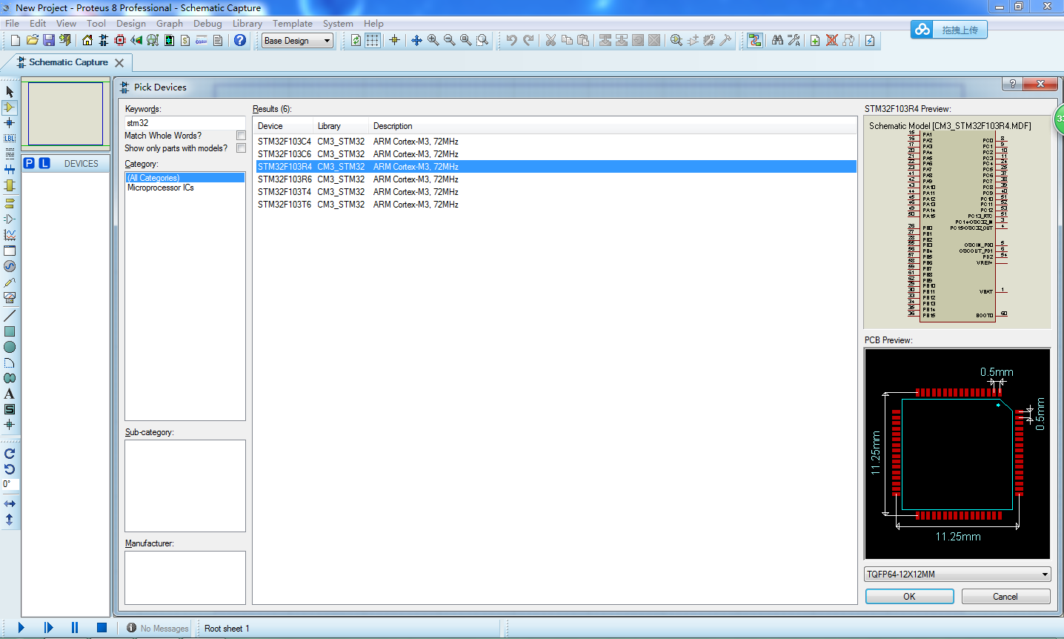
Task: Open a project with the folder icon
Action: [x=32, y=40]
